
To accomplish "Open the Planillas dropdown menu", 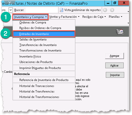I will [115, 17].
